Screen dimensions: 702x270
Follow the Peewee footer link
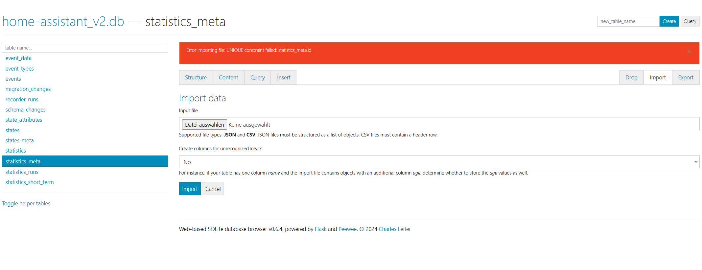click(347, 229)
